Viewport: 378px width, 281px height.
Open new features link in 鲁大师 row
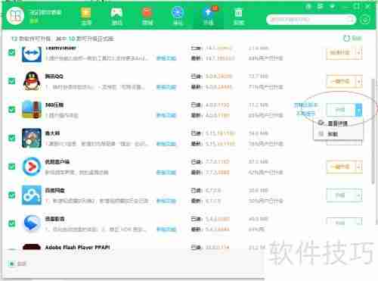[166, 144]
